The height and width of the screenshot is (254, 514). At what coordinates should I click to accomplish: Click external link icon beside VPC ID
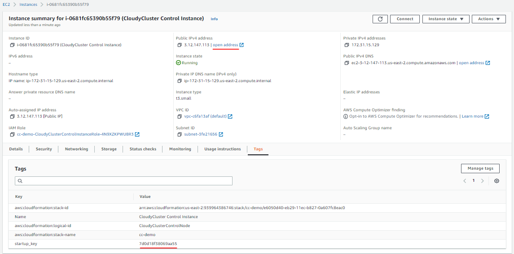click(230, 116)
